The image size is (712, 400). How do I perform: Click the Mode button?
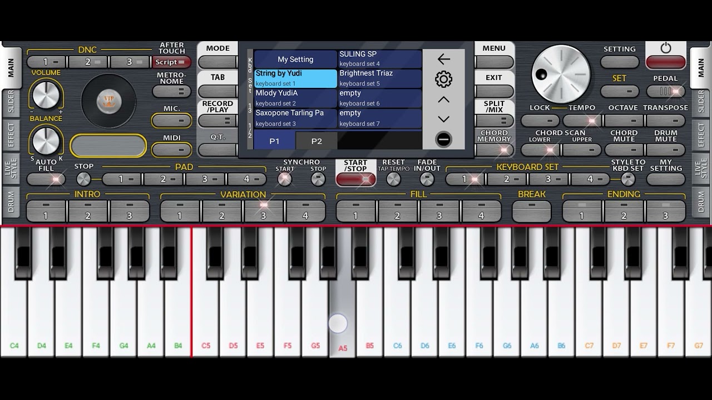pos(217,62)
